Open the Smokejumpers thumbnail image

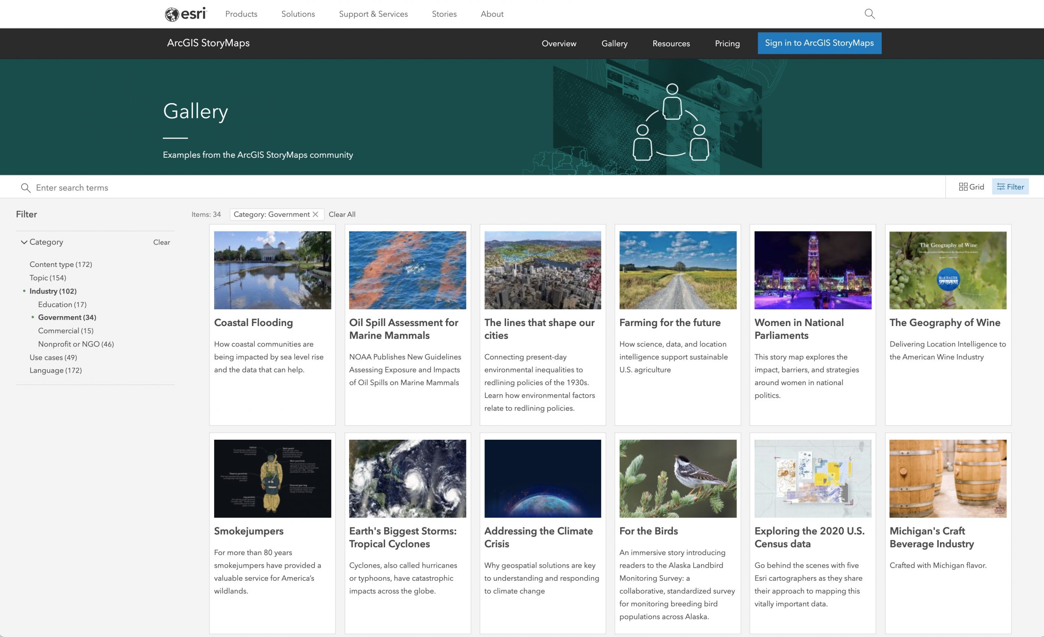click(x=272, y=478)
